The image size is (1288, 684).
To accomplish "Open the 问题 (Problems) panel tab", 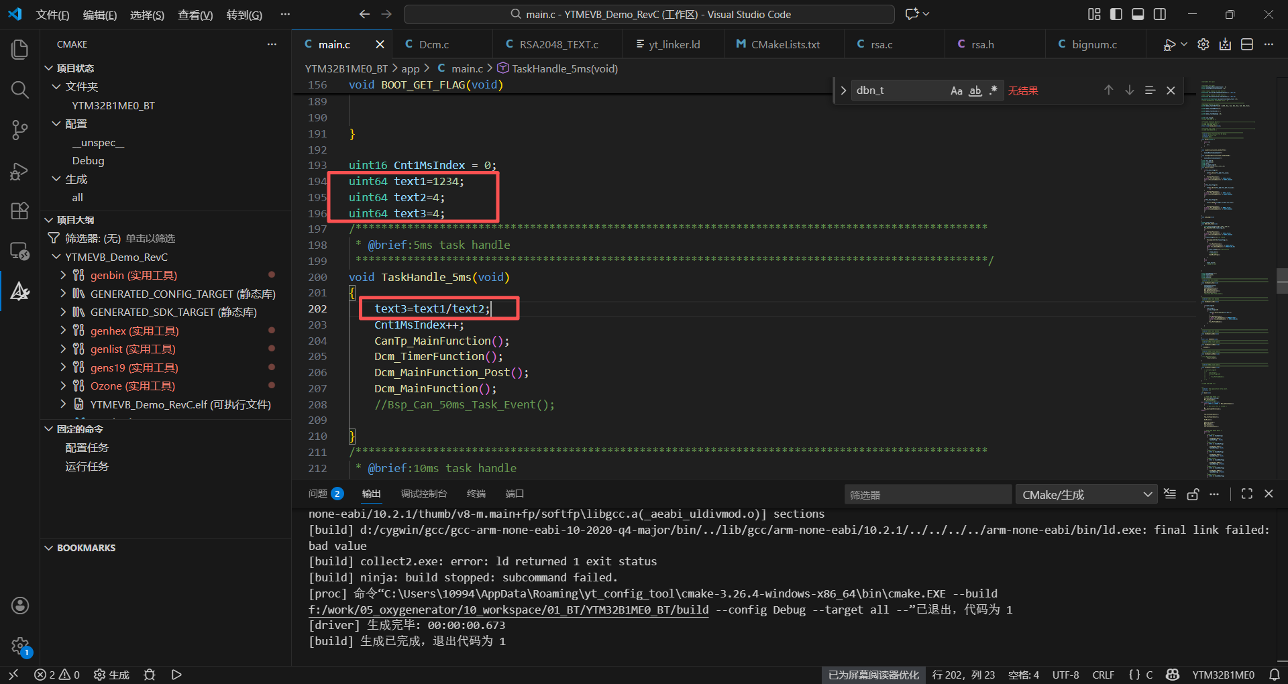I will (x=318, y=494).
